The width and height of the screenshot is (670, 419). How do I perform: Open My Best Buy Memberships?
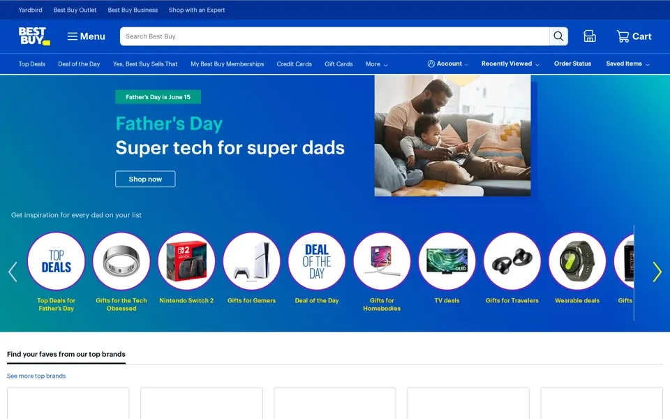(x=228, y=64)
